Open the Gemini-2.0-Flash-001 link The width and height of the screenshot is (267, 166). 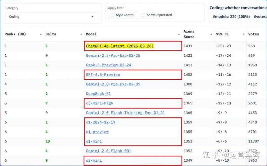click(x=108, y=151)
